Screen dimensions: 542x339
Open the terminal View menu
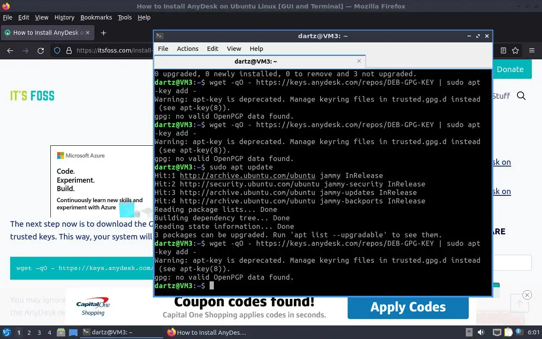coord(234,49)
